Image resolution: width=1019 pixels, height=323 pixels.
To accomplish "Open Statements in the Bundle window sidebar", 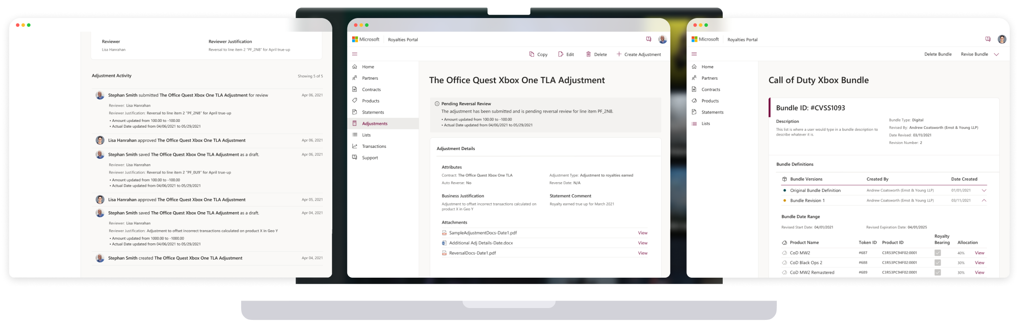I will coord(712,112).
